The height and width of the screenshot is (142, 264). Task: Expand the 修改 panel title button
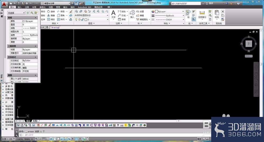tap(55, 23)
